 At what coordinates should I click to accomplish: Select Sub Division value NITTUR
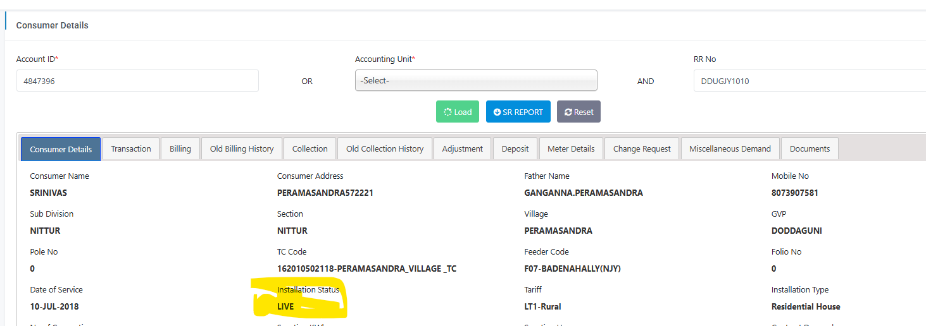[x=45, y=231]
